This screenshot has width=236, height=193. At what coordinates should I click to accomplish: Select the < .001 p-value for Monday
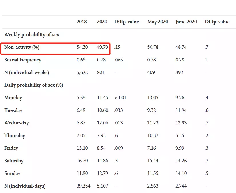(120, 98)
